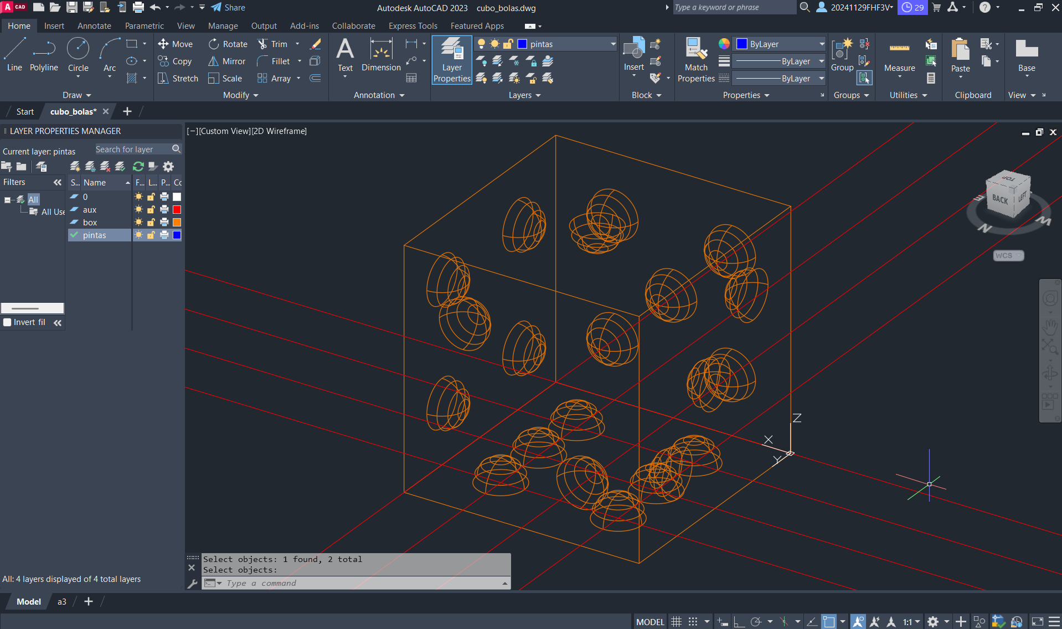Click the Share button

(x=228, y=8)
